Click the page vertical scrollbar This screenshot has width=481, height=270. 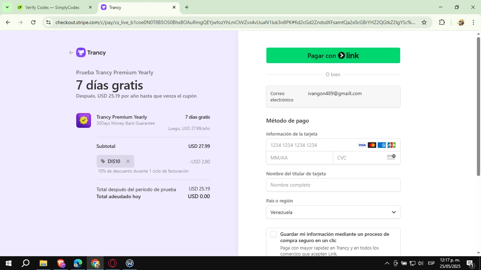coord(478,107)
